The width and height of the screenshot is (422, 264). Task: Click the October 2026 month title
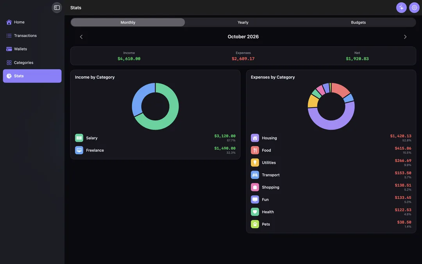pyautogui.click(x=243, y=37)
